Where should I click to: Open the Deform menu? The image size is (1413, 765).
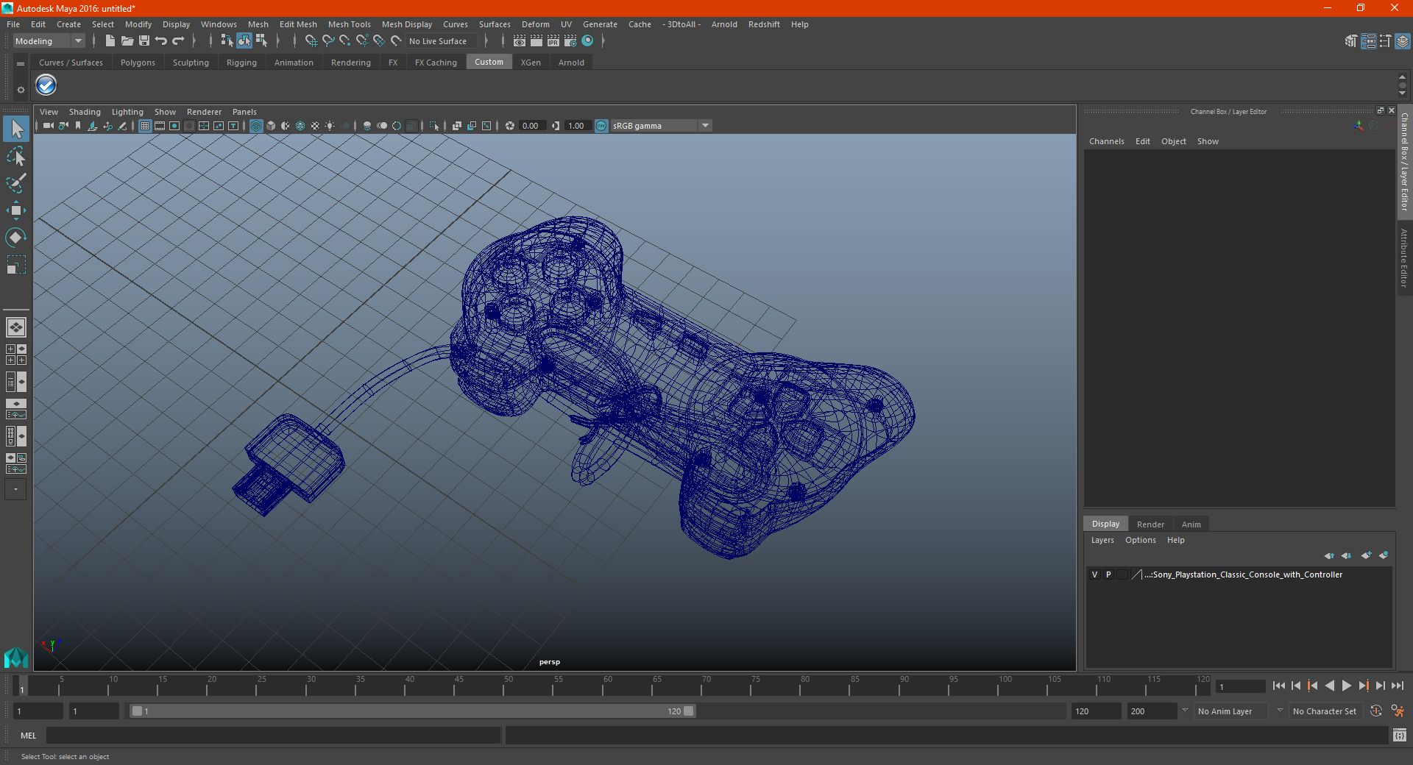click(536, 24)
